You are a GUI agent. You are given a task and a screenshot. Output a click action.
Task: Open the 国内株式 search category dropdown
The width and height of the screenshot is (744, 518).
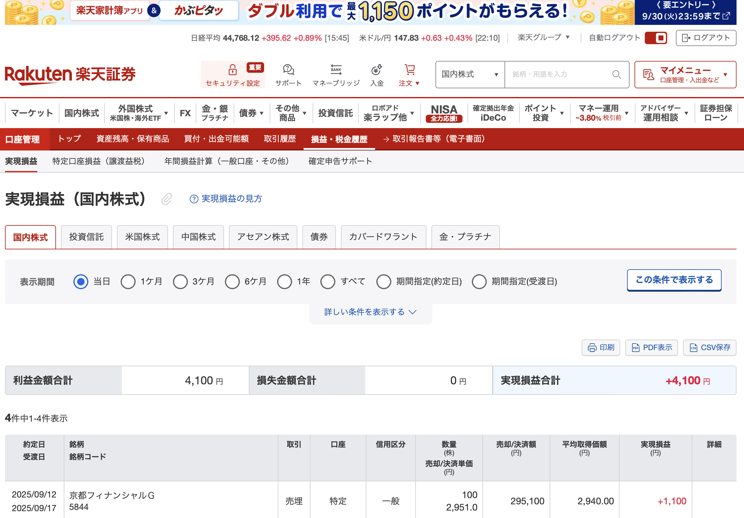tap(470, 75)
